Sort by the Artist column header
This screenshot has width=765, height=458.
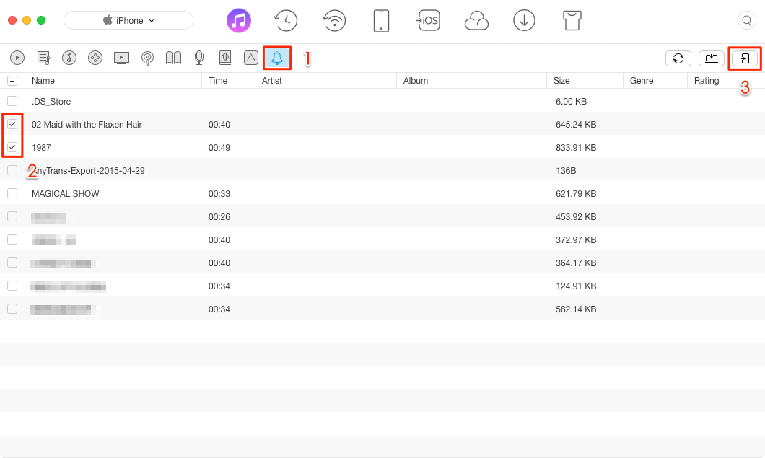(x=325, y=81)
